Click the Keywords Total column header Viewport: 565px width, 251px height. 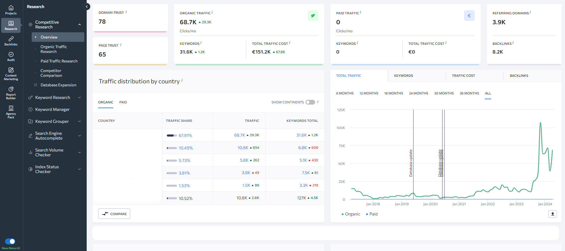[302, 121]
